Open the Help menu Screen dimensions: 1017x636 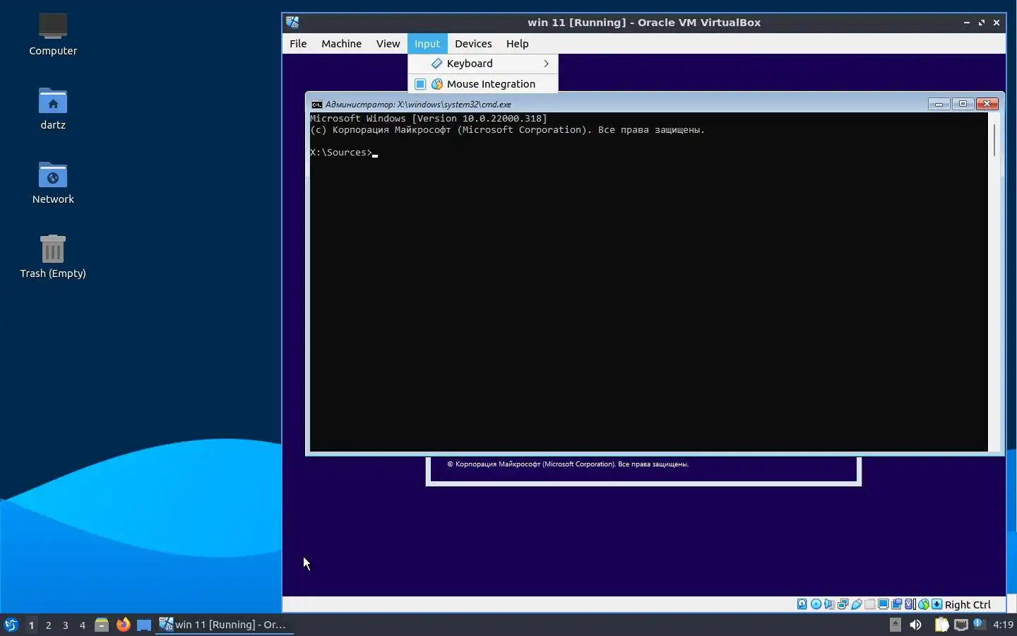point(517,44)
